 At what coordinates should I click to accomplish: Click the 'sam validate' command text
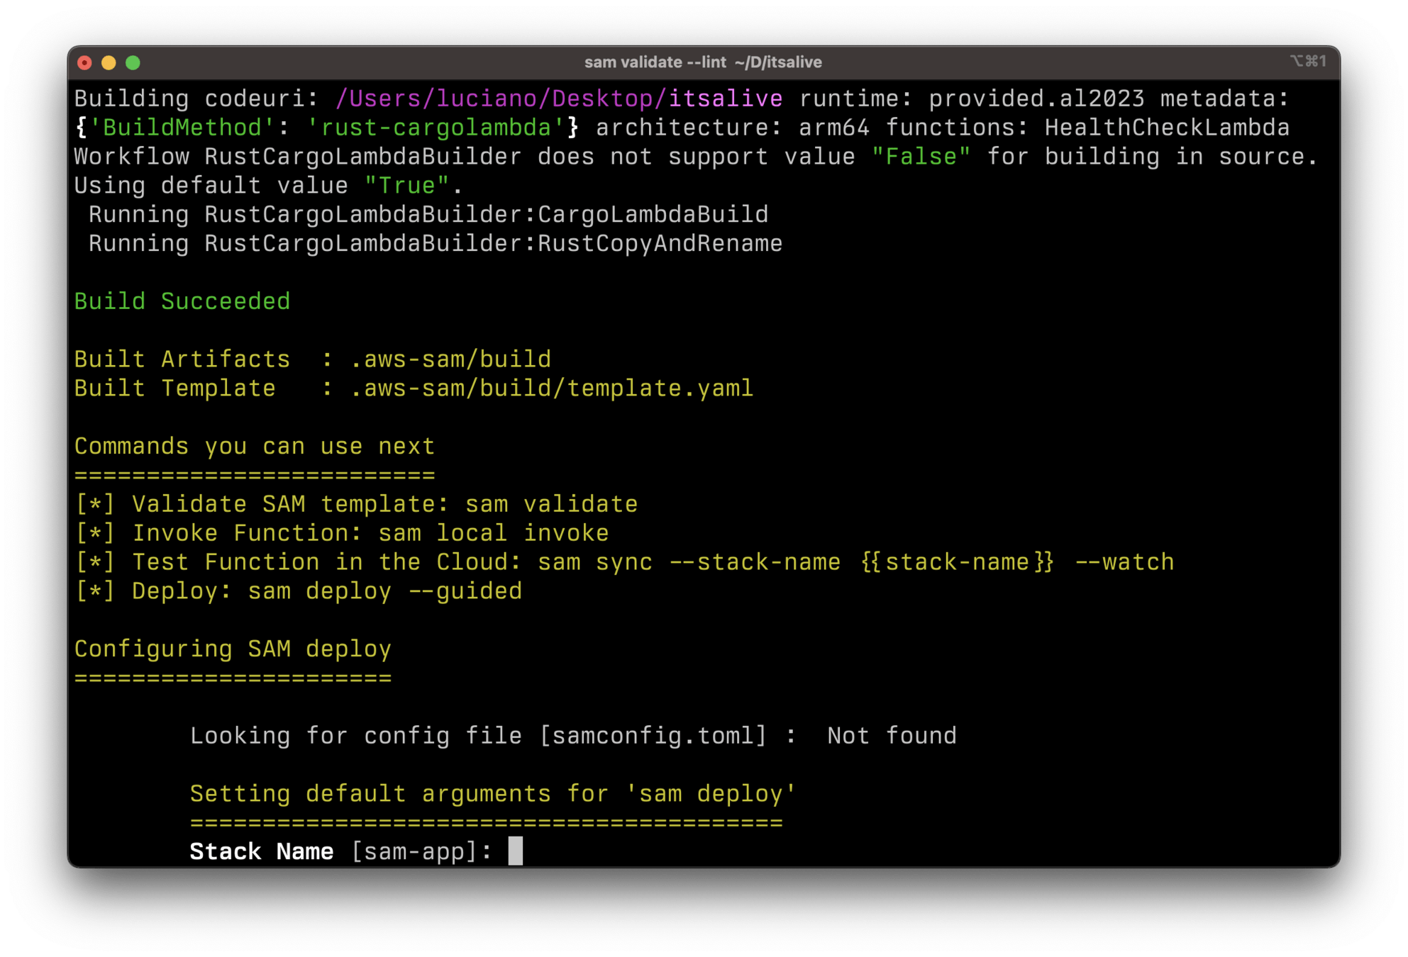point(550,504)
